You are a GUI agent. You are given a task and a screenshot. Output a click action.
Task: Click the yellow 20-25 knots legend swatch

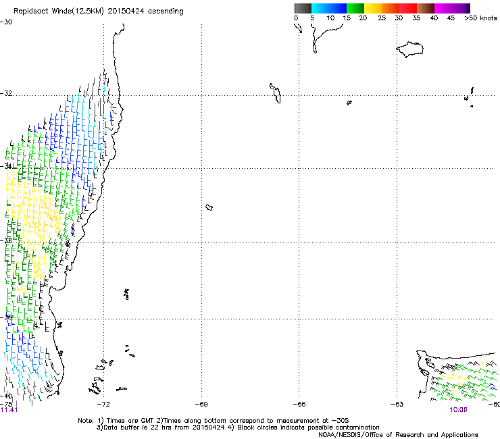point(373,8)
